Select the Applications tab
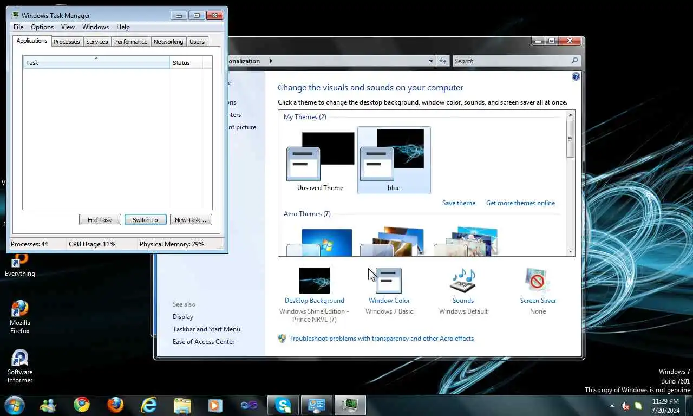This screenshot has width=693, height=416. tap(32, 41)
